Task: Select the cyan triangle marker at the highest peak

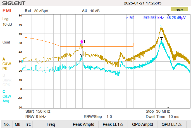Action: tap(161, 26)
